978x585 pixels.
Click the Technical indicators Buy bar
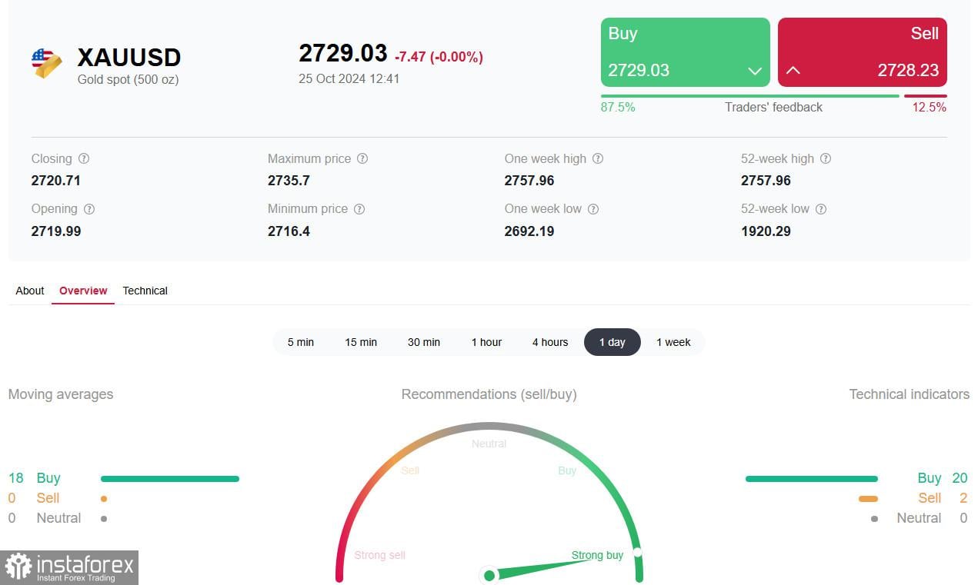(x=812, y=479)
